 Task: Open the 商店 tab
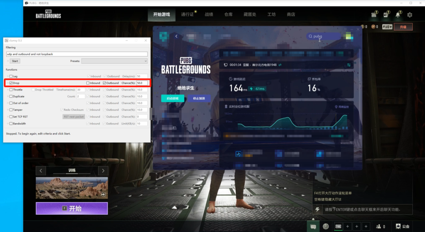point(291,14)
